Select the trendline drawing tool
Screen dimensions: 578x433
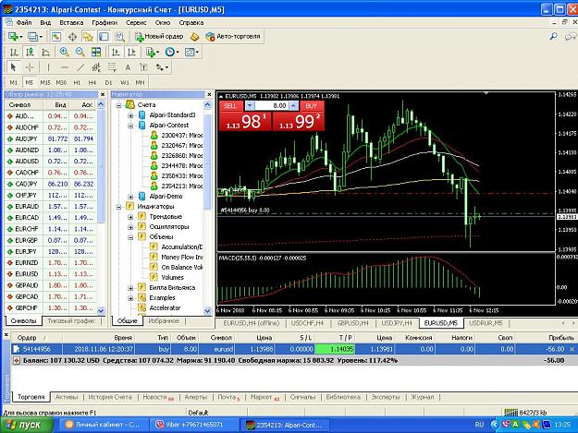80,67
